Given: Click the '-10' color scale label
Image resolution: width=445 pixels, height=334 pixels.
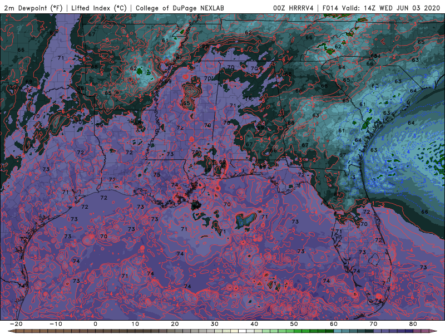Looking at the screenshot, I should 56,324.
